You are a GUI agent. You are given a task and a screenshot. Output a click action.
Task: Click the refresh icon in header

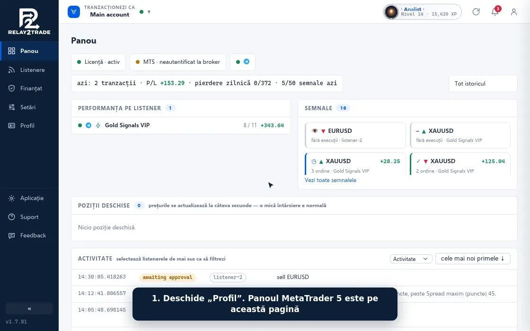476,12
